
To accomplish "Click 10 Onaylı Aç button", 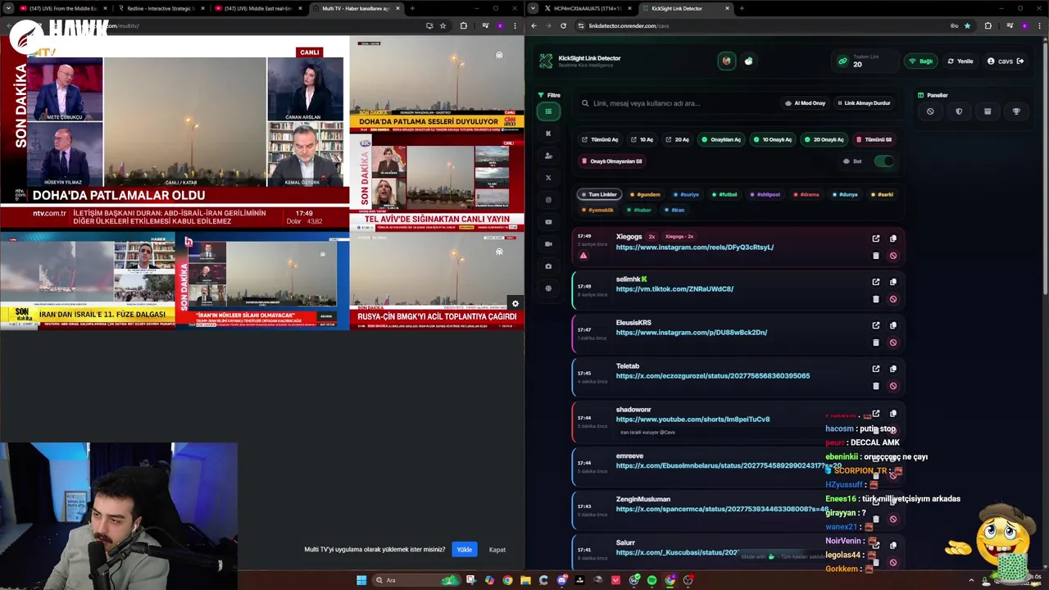I will point(773,139).
